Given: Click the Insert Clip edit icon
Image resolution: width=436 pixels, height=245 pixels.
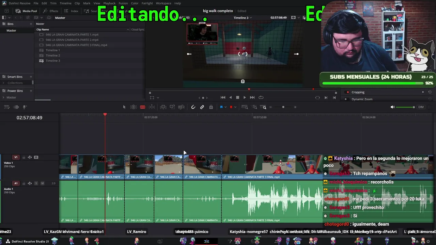Looking at the screenshot, I should point(163,107).
